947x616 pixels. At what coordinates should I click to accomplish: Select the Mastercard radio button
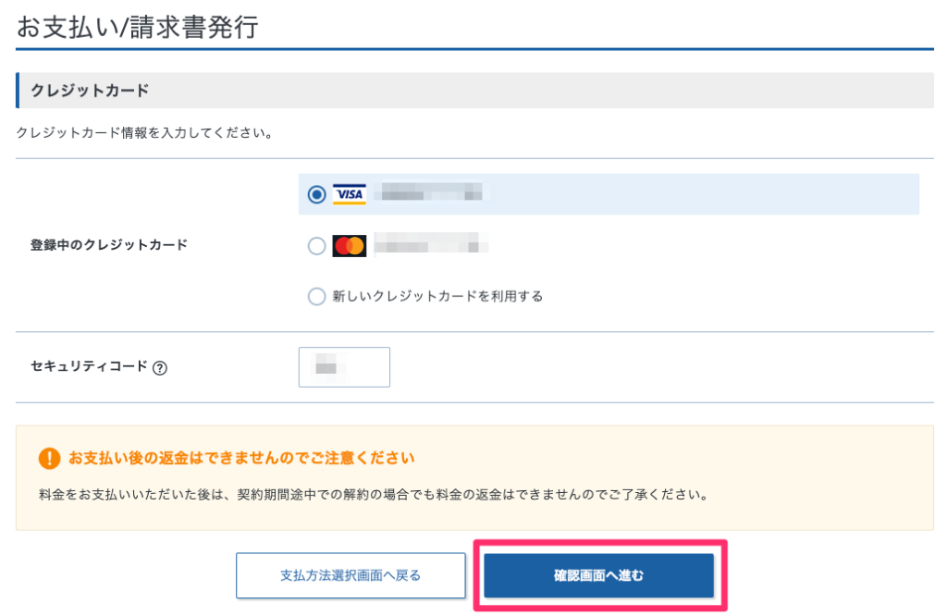[317, 246]
